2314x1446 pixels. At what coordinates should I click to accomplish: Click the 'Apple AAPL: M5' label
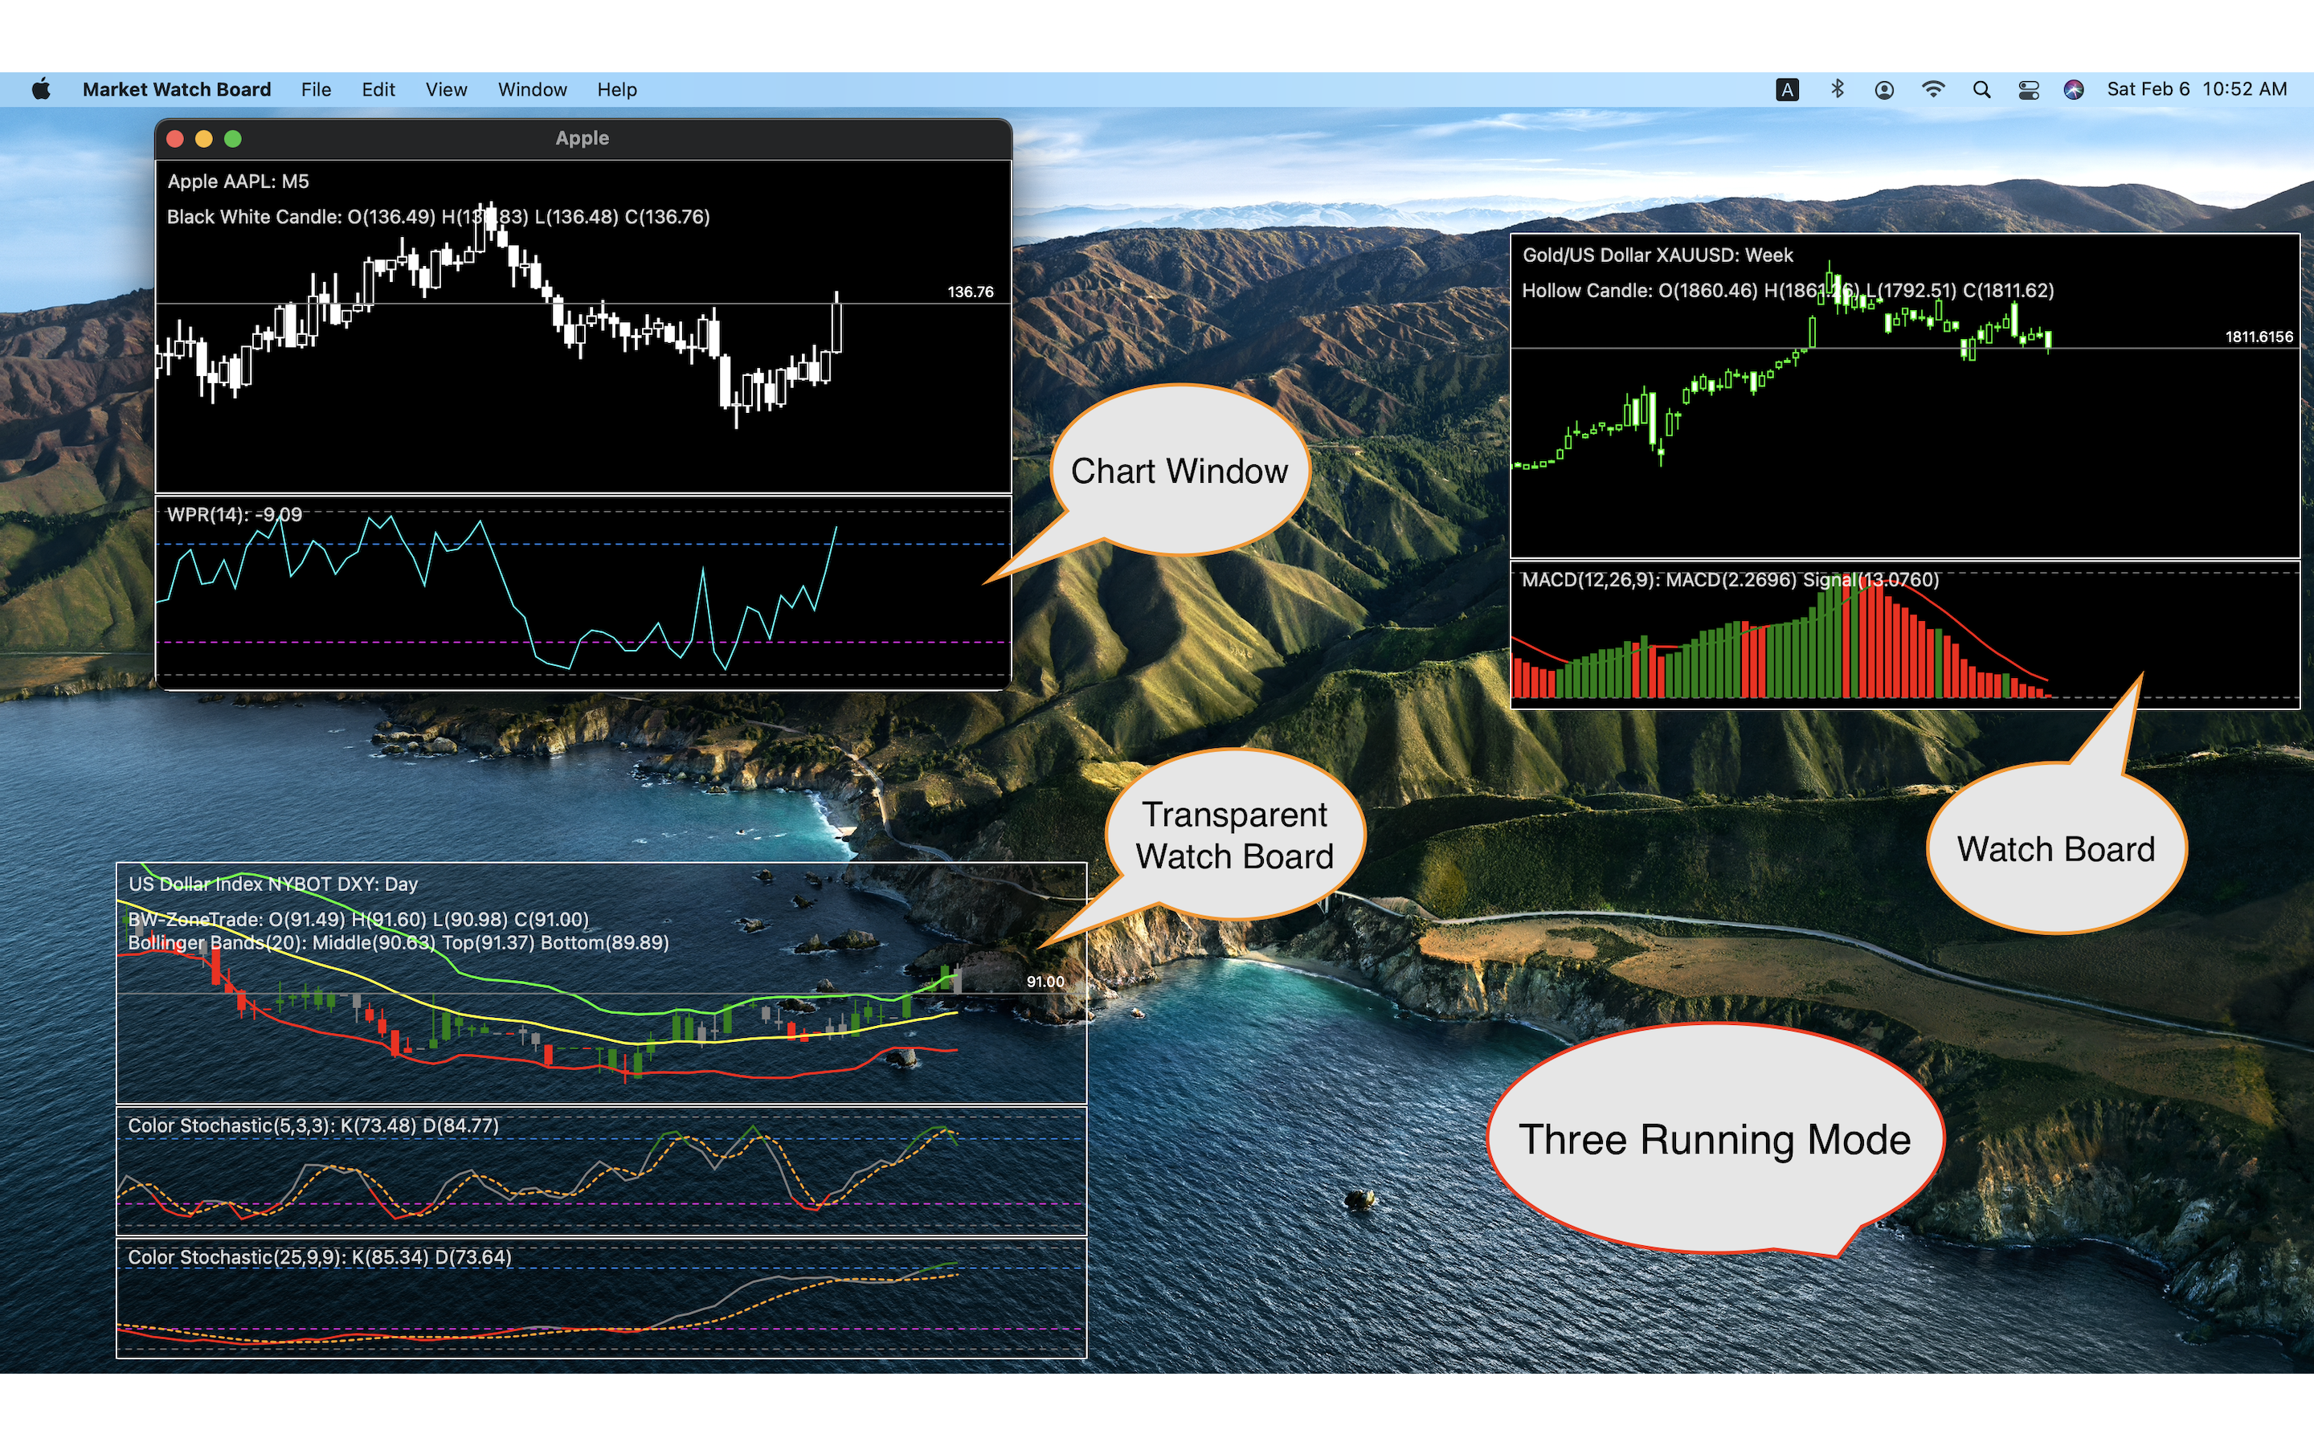[238, 182]
